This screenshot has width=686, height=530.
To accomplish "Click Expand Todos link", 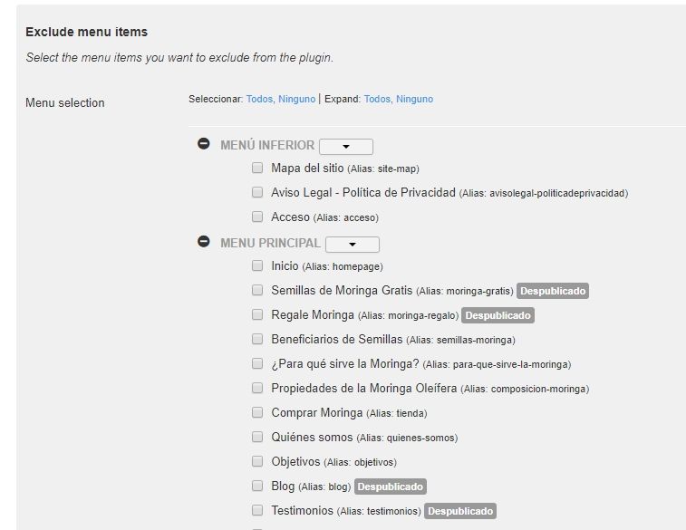I will click(x=377, y=100).
